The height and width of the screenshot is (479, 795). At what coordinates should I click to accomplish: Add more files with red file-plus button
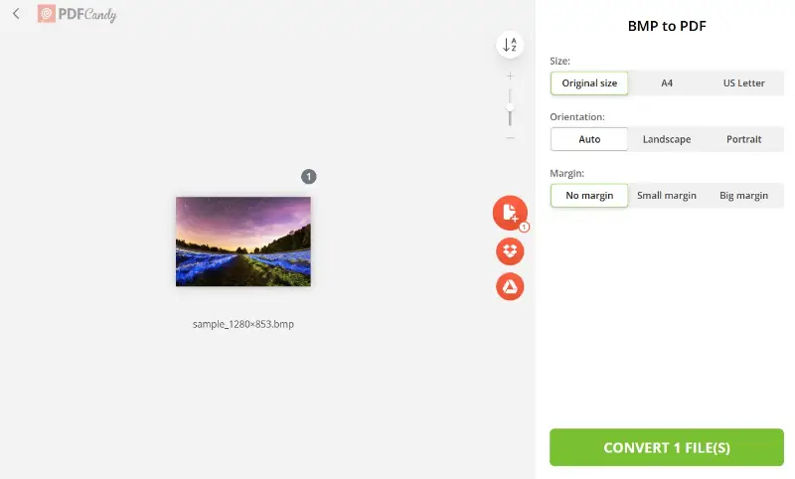[x=510, y=213]
